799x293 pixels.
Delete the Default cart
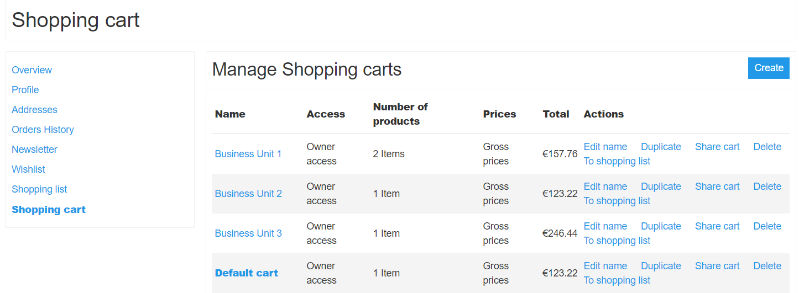click(x=767, y=266)
